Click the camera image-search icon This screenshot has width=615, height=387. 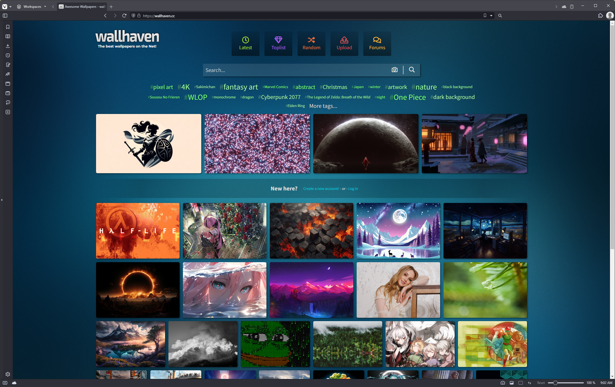click(395, 70)
